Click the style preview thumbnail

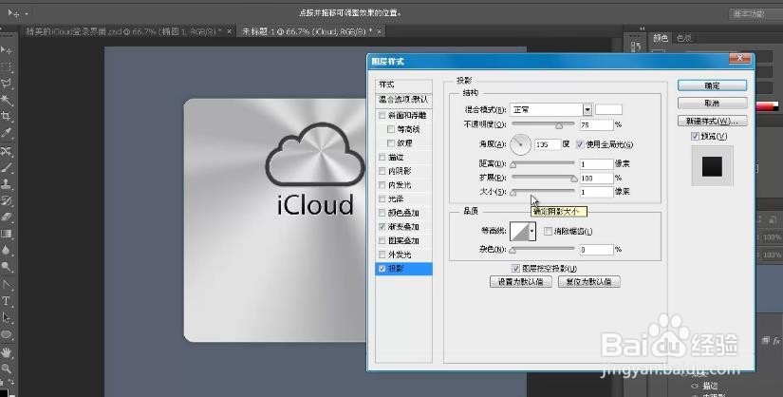(712, 166)
